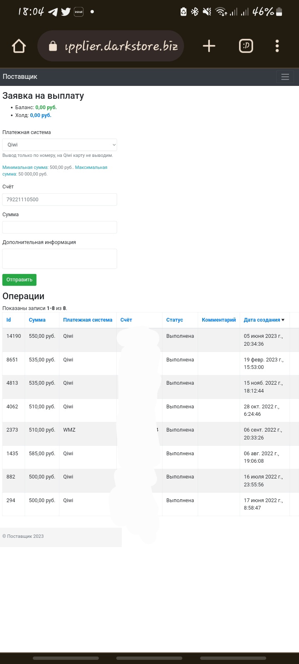Viewport: 299px width, 664px height.
Task: Sort table by Id column
Action: (9, 320)
